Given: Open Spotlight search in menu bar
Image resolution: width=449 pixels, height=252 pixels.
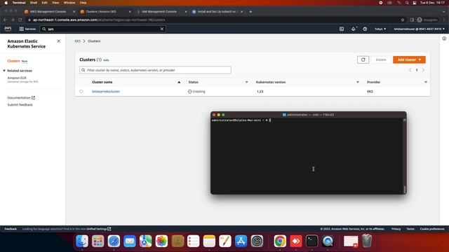Looking at the screenshot, I should pyautogui.click(x=407, y=3).
